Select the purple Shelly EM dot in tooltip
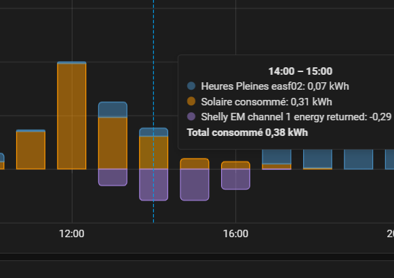The width and height of the screenshot is (394, 278). [x=191, y=117]
